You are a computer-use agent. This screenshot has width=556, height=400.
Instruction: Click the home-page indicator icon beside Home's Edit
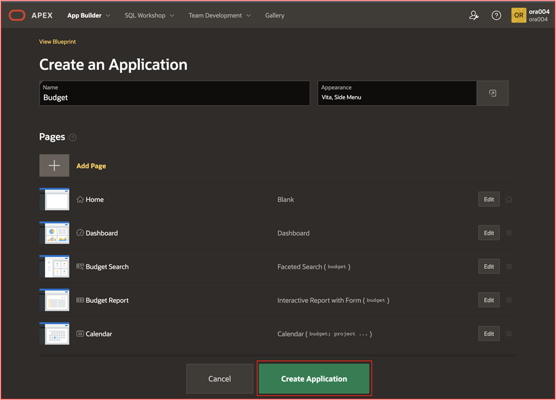pyautogui.click(x=508, y=200)
